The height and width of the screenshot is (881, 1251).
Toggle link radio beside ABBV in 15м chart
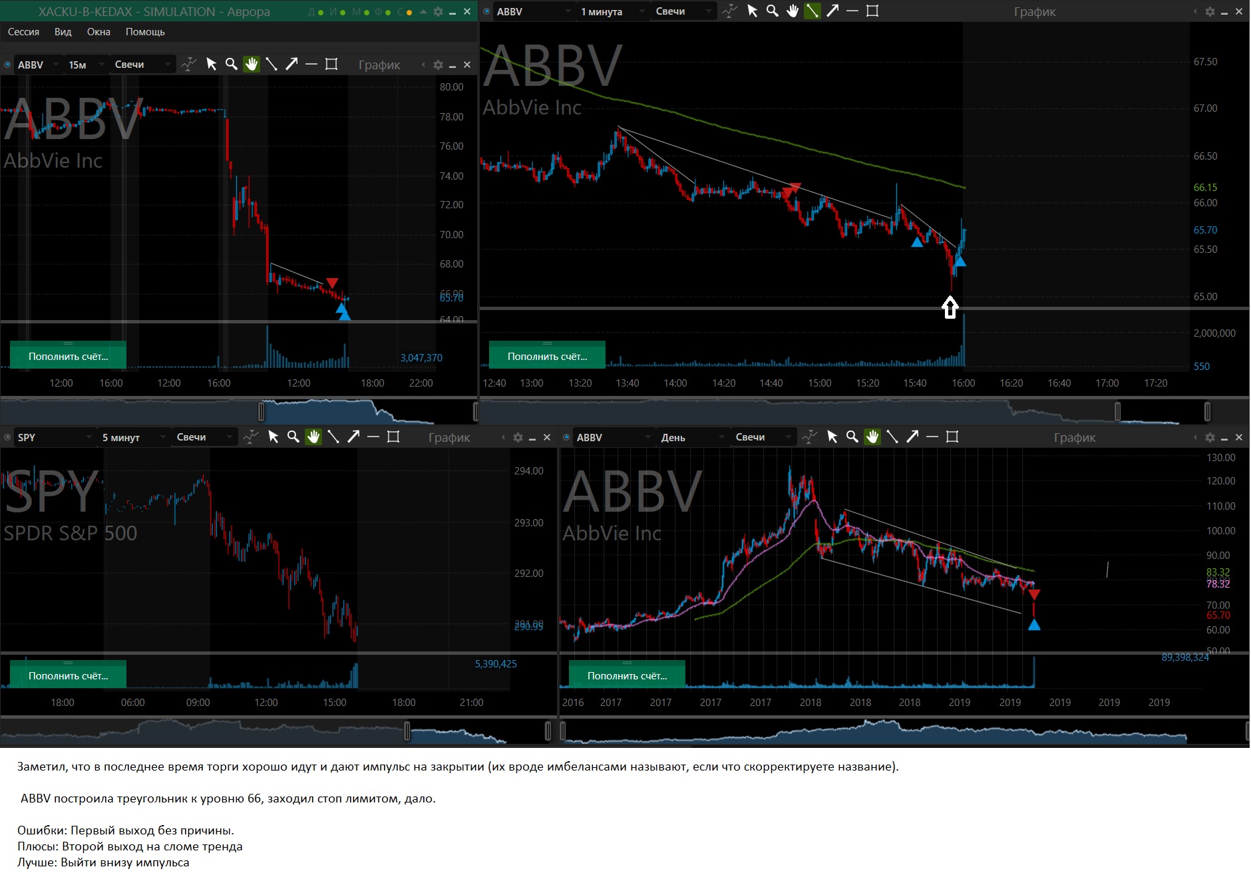tap(8, 65)
